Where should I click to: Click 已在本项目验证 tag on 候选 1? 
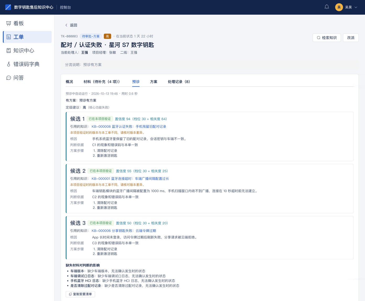(100, 119)
